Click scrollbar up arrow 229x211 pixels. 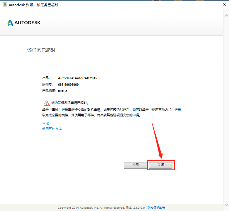226,16
